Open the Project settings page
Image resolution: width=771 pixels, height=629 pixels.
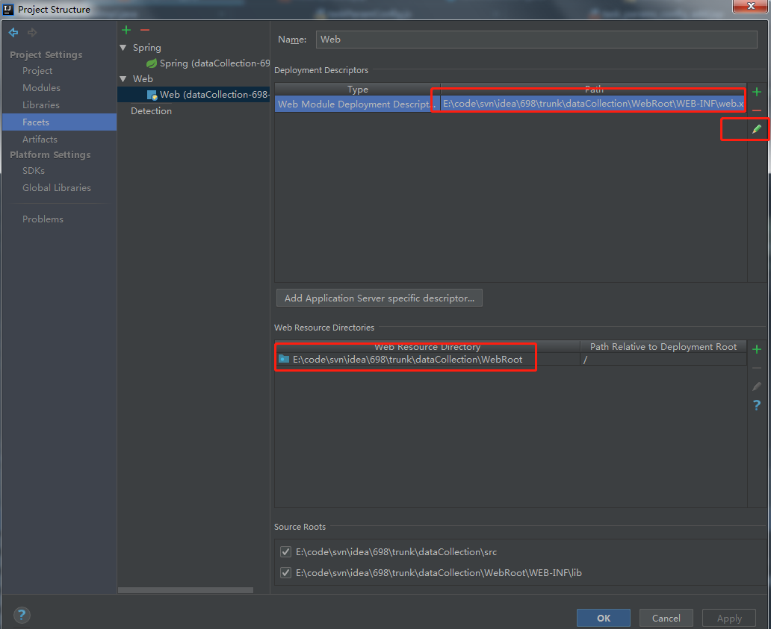point(37,71)
